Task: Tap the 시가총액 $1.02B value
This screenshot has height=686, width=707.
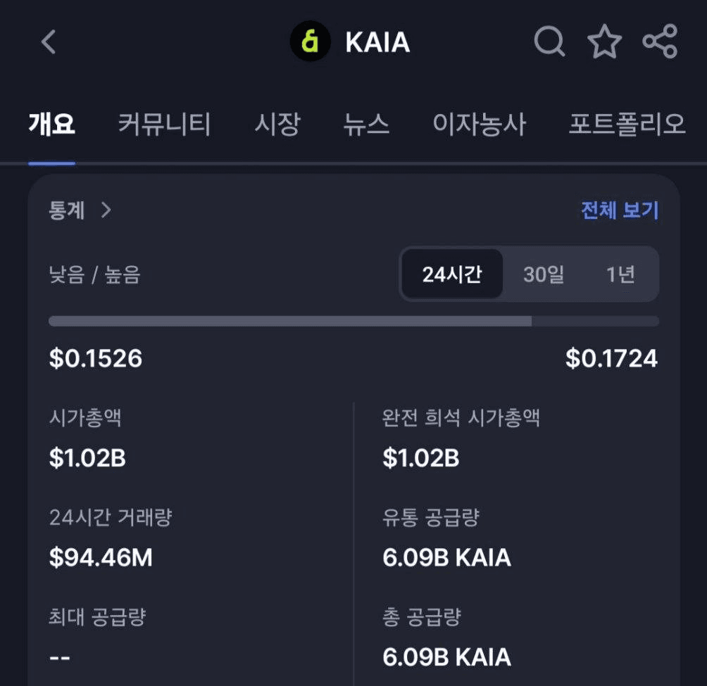Action: tap(87, 457)
